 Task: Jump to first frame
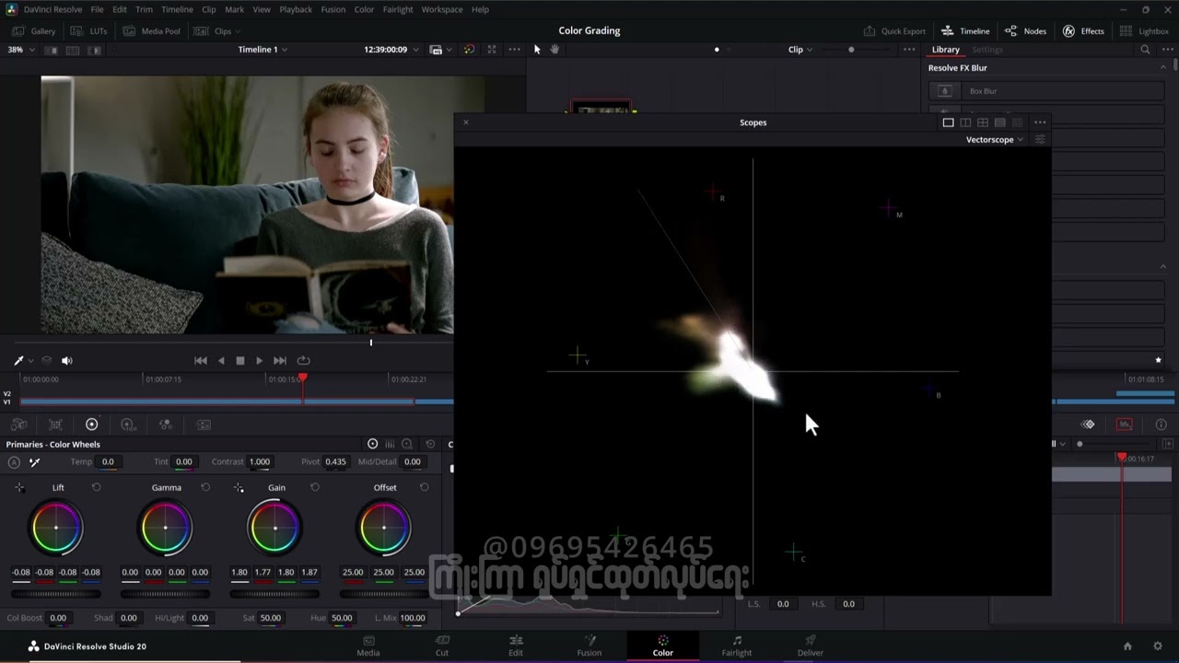tap(201, 360)
